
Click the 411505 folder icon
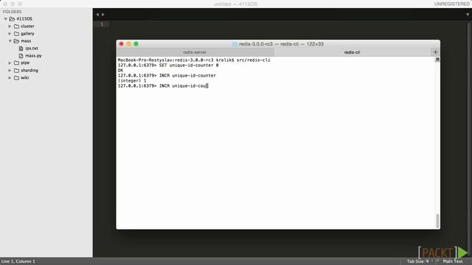click(12, 19)
